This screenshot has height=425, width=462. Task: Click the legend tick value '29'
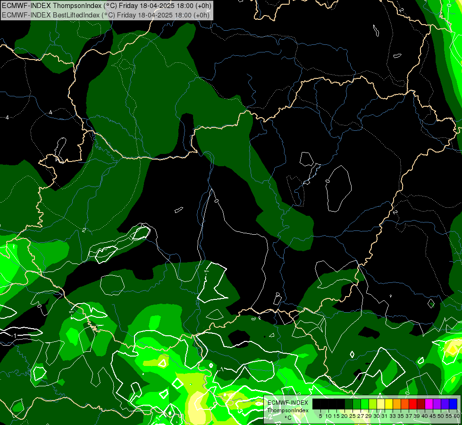click(x=369, y=416)
